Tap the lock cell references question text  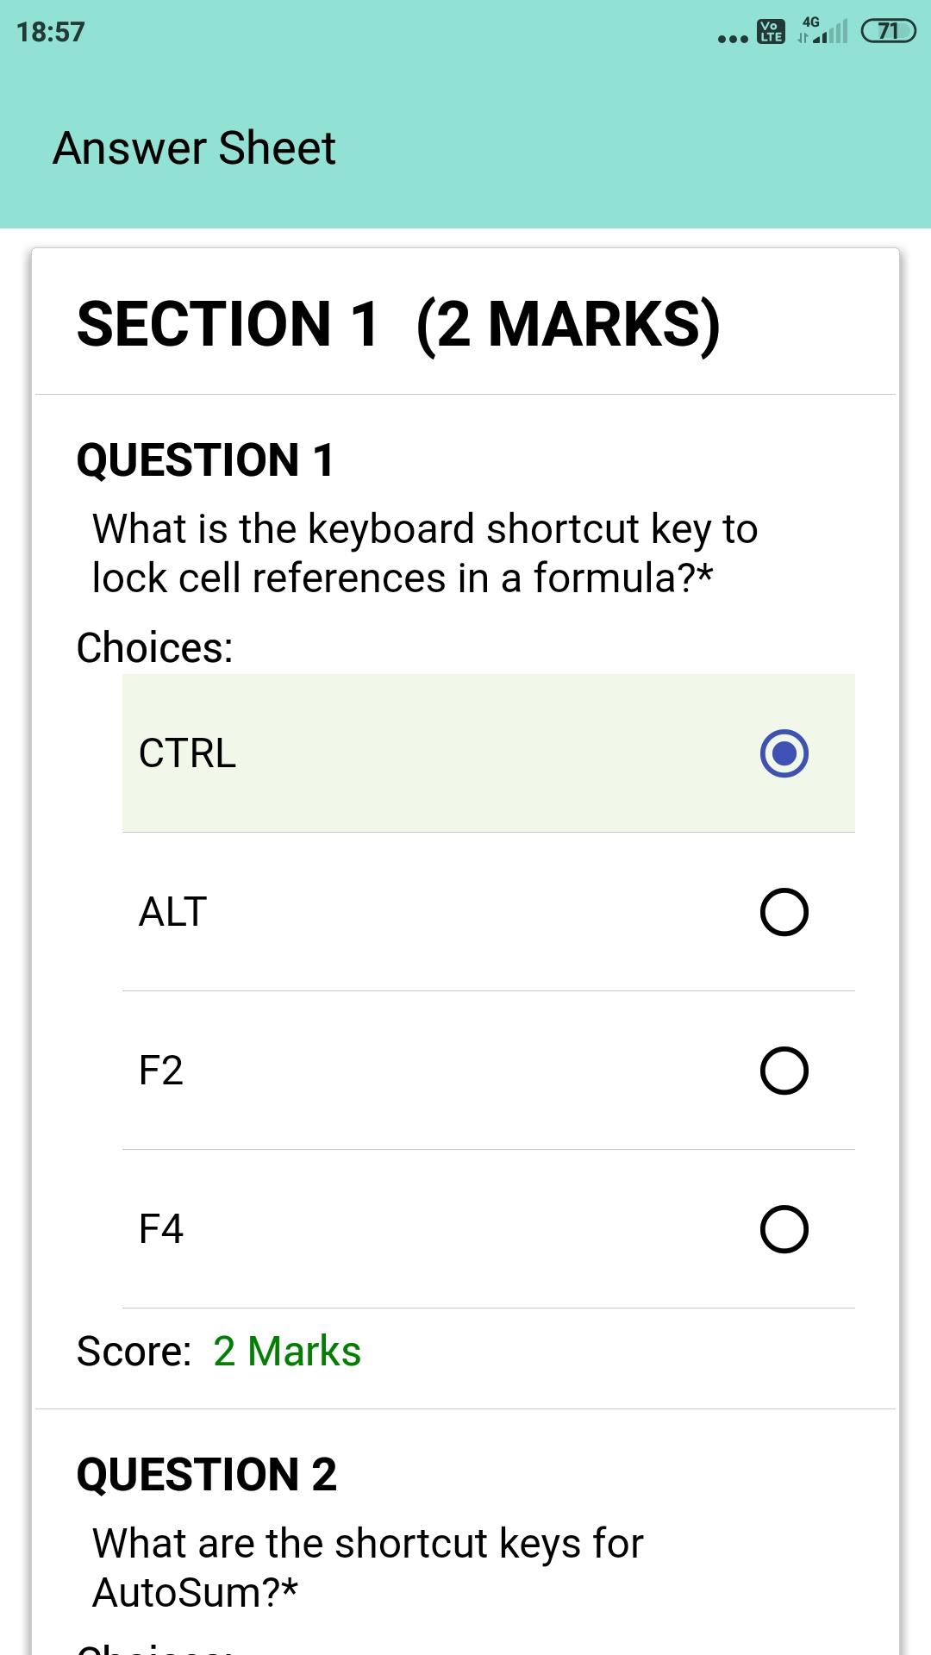(x=425, y=553)
